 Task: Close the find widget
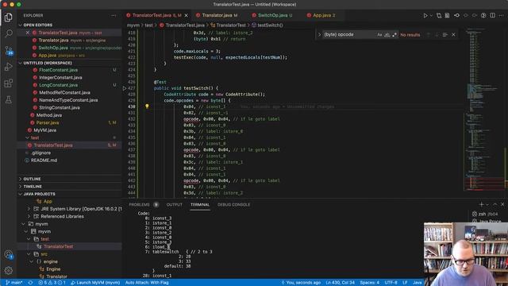tap(453, 34)
